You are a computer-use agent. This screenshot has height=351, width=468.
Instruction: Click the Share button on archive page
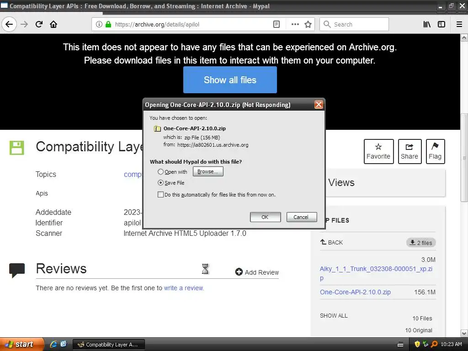click(x=409, y=151)
